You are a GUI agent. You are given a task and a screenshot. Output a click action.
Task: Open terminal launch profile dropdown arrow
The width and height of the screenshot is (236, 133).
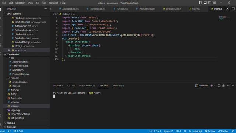pyautogui.click(x=215, y=86)
